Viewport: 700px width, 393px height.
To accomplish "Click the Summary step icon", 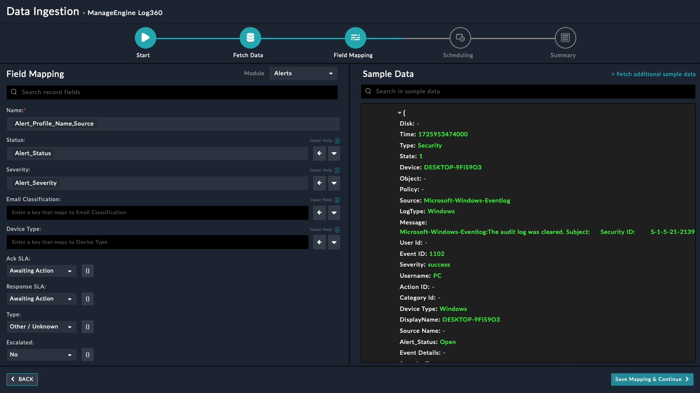I will pos(565,38).
